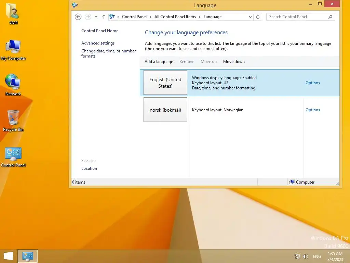Click Computer icon in status bar

pyautogui.click(x=292, y=182)
